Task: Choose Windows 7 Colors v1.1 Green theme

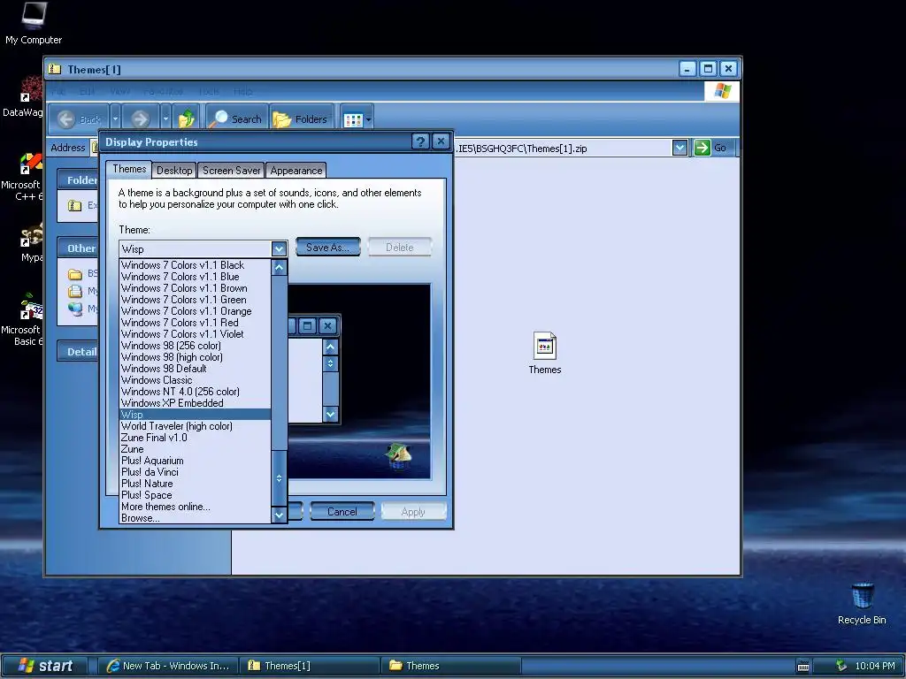Action: tap(195, 300)
